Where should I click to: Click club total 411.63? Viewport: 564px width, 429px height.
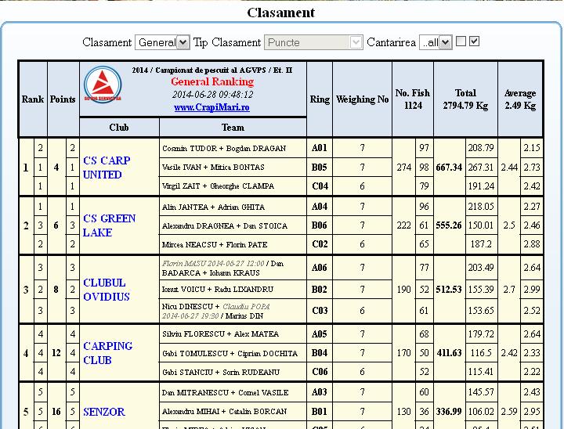click(449, 353)
